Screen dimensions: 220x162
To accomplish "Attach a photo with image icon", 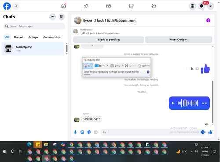I will [82, 132].
